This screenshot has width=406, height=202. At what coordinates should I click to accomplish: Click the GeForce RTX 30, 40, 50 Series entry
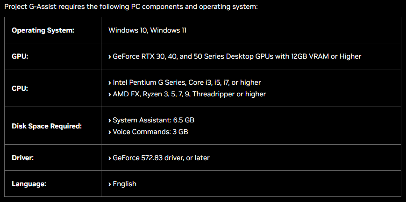pyautogui.click(x=237, y=56)
